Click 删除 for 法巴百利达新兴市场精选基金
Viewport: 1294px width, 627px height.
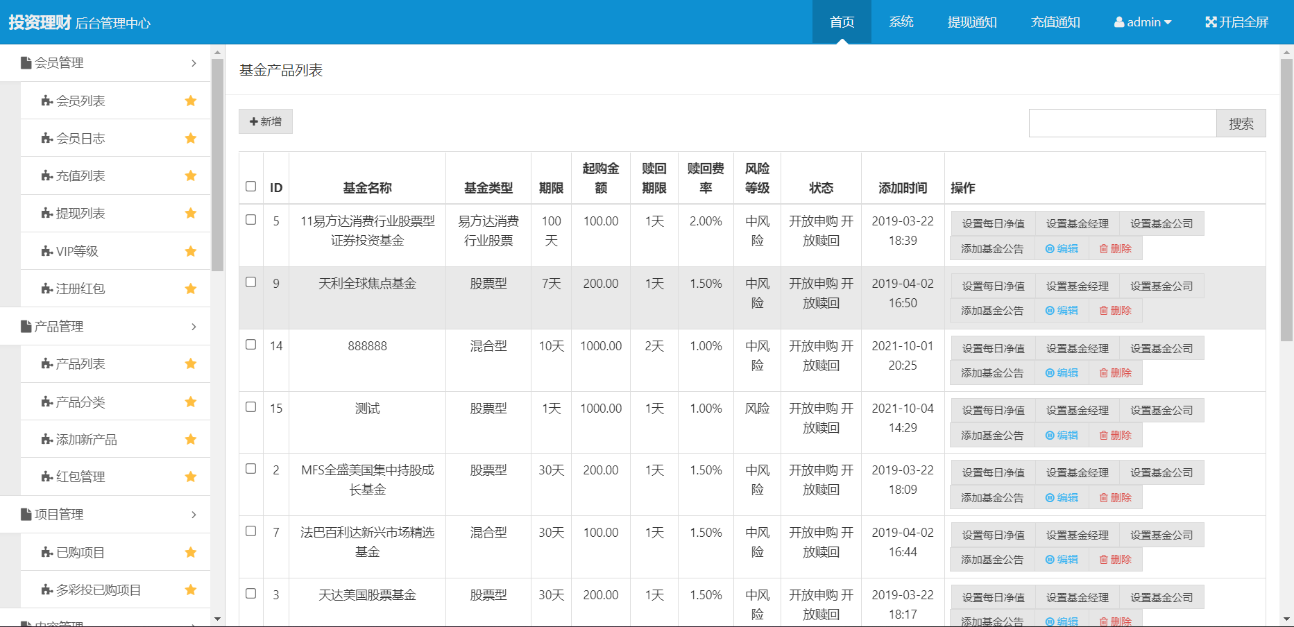click(x=1115, y=560)
